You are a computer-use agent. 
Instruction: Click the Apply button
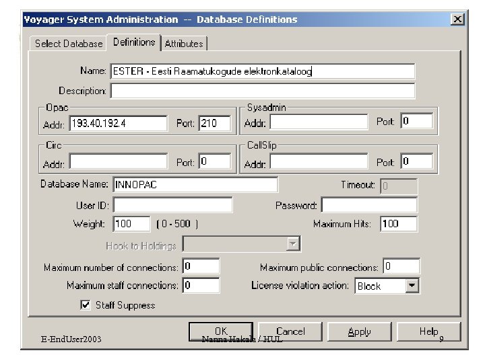tap(360, 332)
